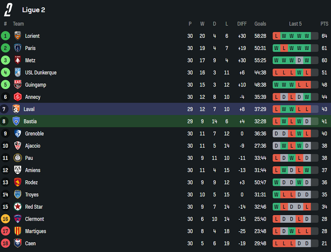Sort standings by Goals column header
Screen dimensions: 331x252
coord(260,24)
